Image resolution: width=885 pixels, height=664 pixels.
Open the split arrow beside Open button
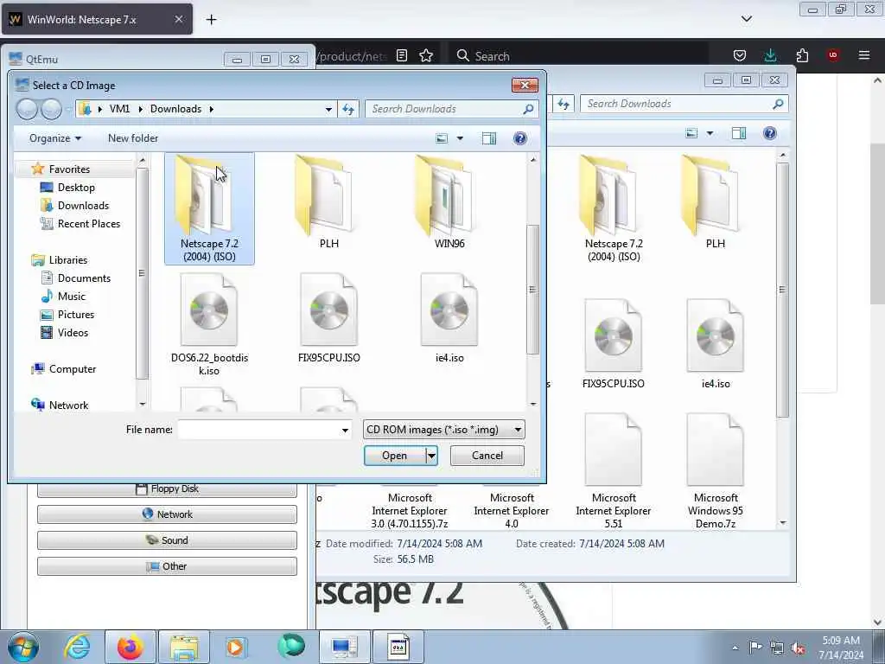432,456
